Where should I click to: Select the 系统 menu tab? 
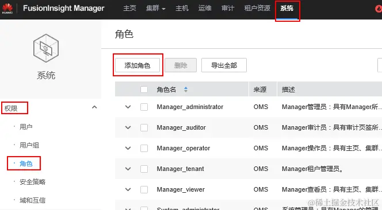coord(286,8)
